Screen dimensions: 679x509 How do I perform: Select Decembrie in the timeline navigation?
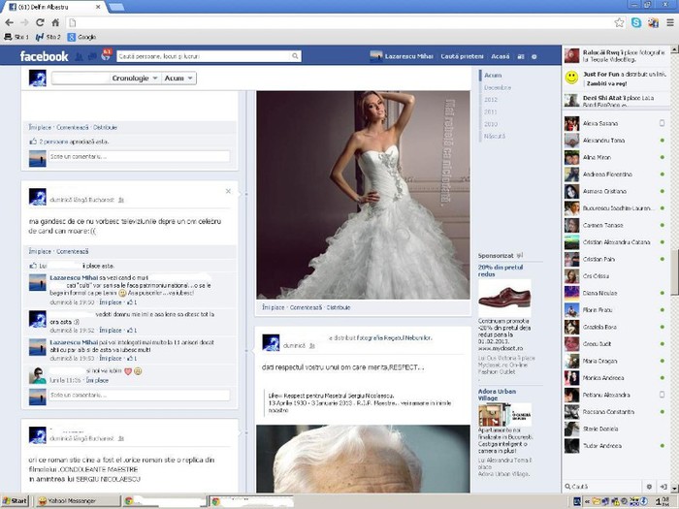click(x=497, y=87)
